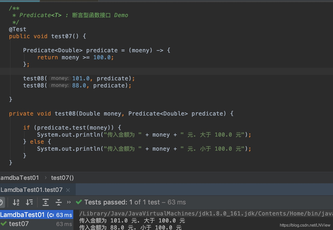The height and width of the screenshot is (230, 333).
Task: Click the green passed checkmark in status
Action: pos(79,202)
